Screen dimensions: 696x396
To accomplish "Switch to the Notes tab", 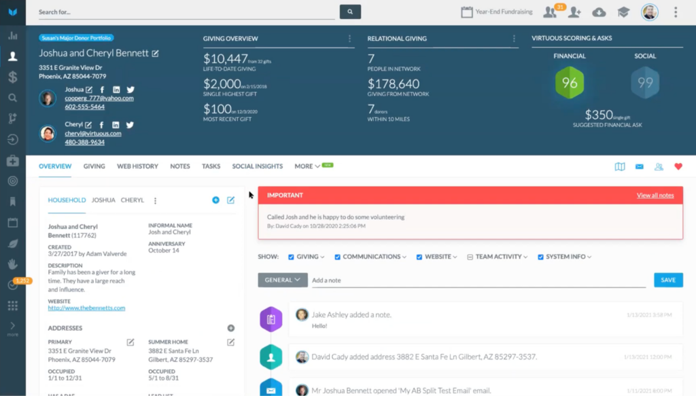I will 179,166.
